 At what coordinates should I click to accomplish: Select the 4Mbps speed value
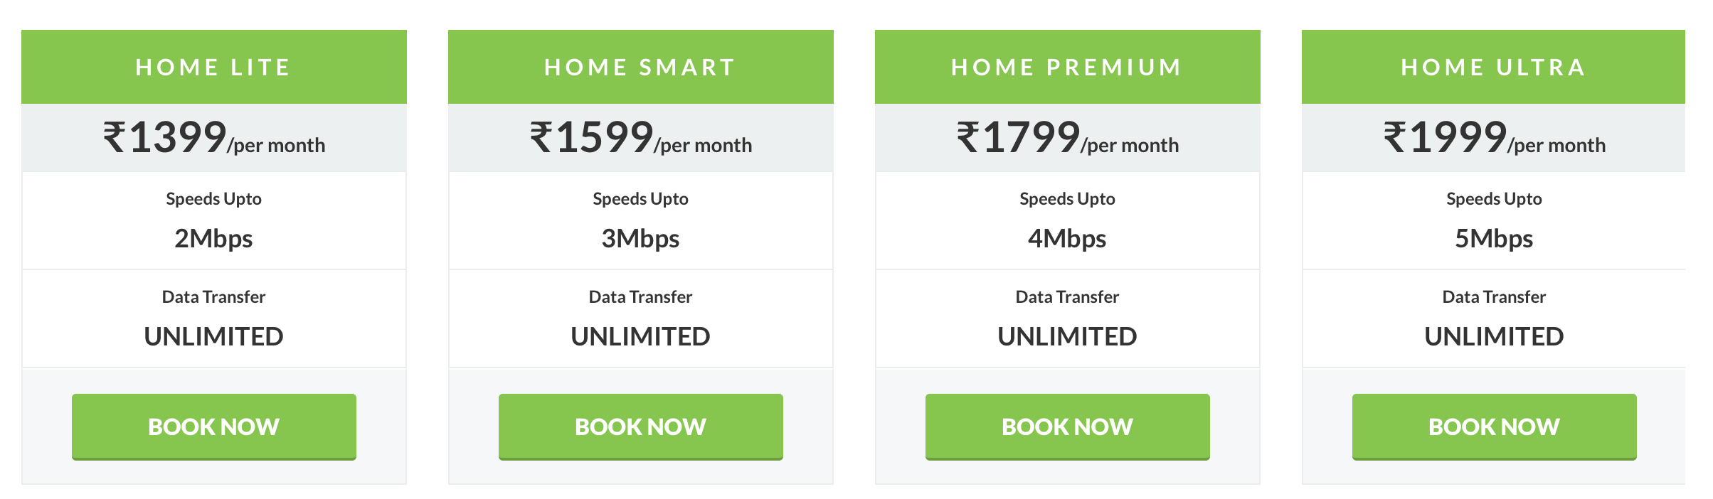[x=1067, y=239]
